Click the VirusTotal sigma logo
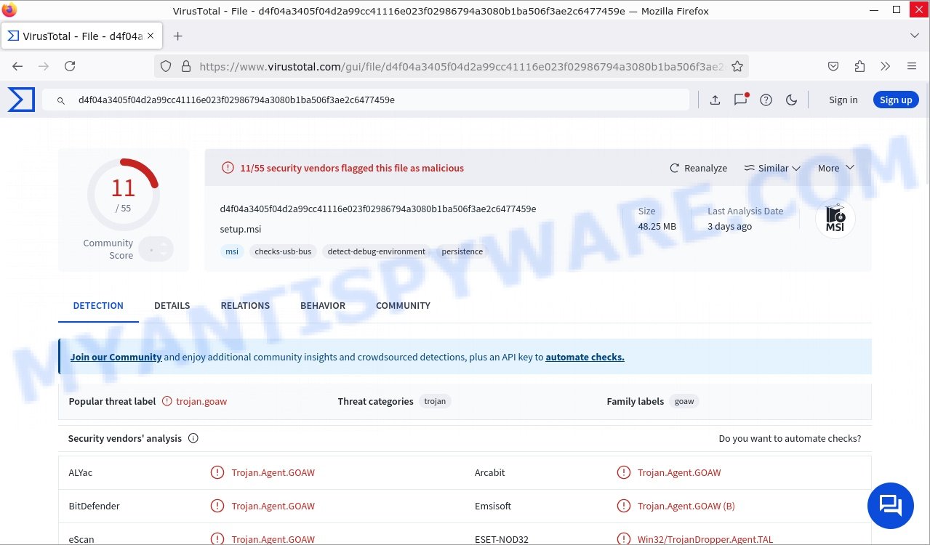This screenshot has height=545, width=930. 21,100
